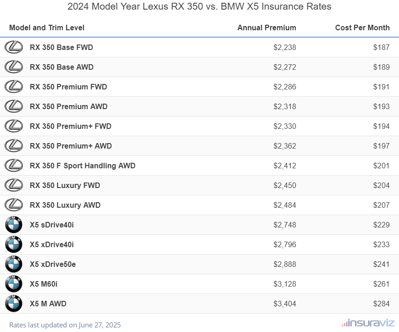This screenshot has height=332, width=399.
Task: Select the RX 350 Base AWD trim name
Action: 61,67
